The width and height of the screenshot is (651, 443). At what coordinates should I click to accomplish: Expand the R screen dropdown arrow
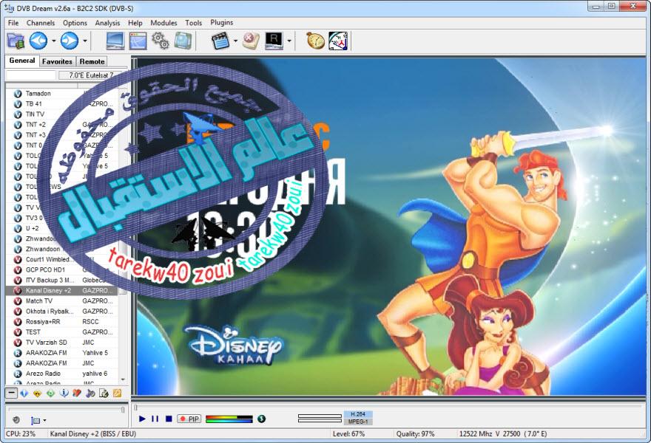289,41
